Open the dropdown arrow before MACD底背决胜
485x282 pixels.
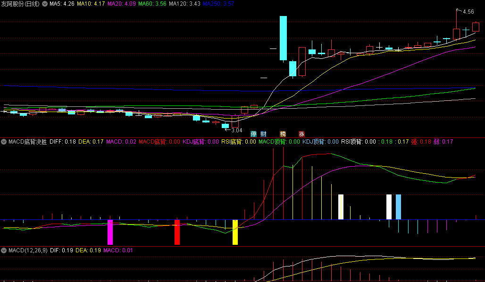click(x=4, y=142)
